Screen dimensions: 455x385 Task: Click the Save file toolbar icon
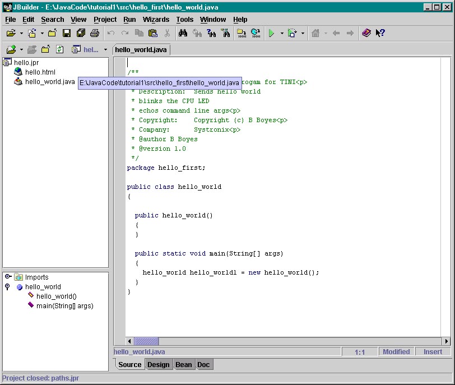(66, 34)
